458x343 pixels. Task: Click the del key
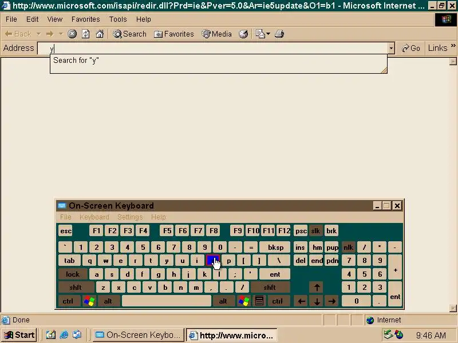pyautogui.click(x=300, y=261)
